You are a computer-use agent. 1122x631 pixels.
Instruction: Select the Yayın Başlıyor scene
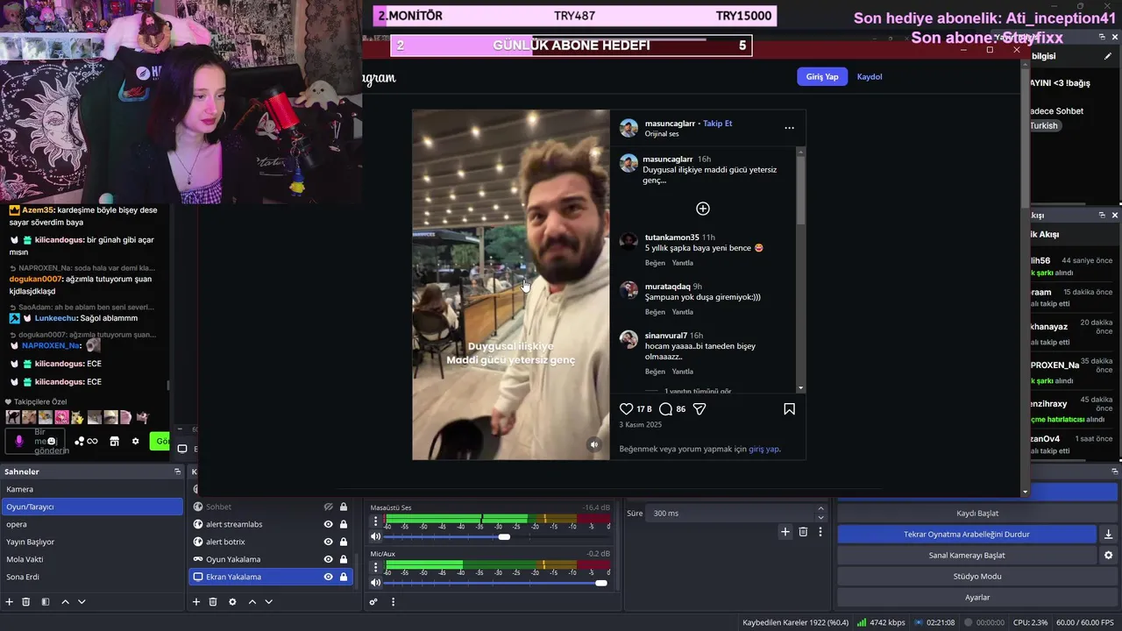coord(92,542)
